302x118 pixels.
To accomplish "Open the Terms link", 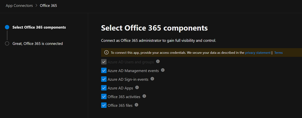I will point(278,53).
